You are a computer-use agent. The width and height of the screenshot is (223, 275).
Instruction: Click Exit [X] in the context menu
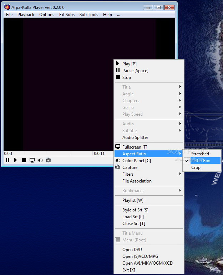(x=129, y=270)
